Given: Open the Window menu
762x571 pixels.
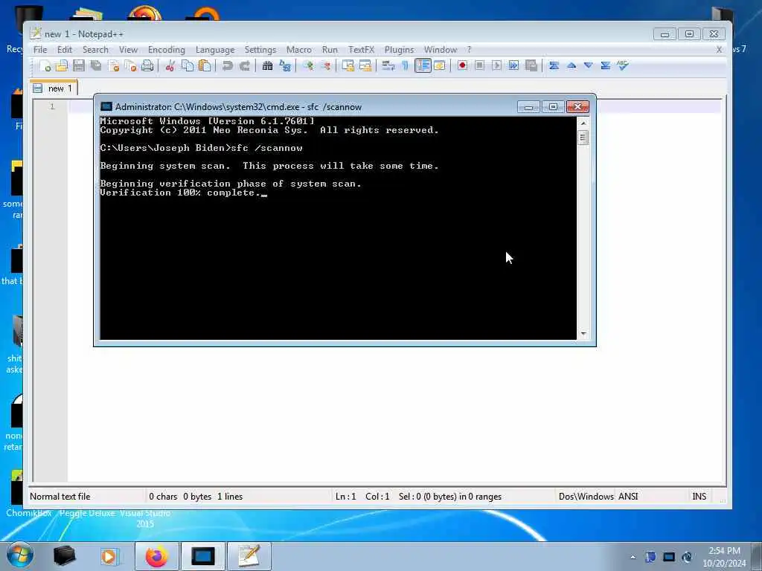Looking at the screenshot, I should [x=441, y=50].
